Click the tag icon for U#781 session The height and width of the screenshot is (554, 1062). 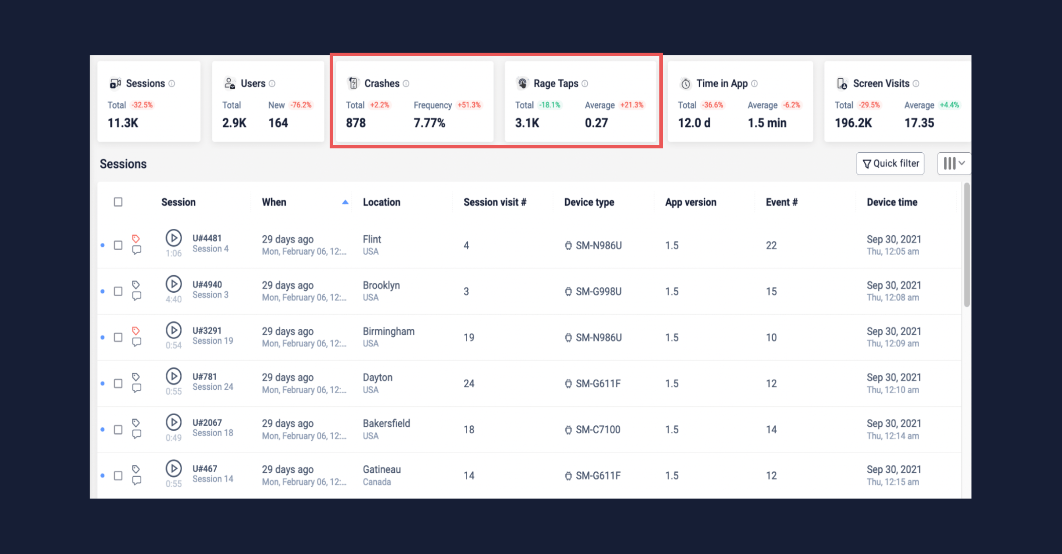point(136,377)
